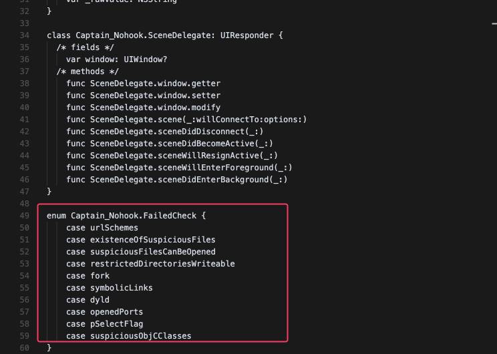
Task: Click line number 34 in the gutter
Action: coord(25,35)
